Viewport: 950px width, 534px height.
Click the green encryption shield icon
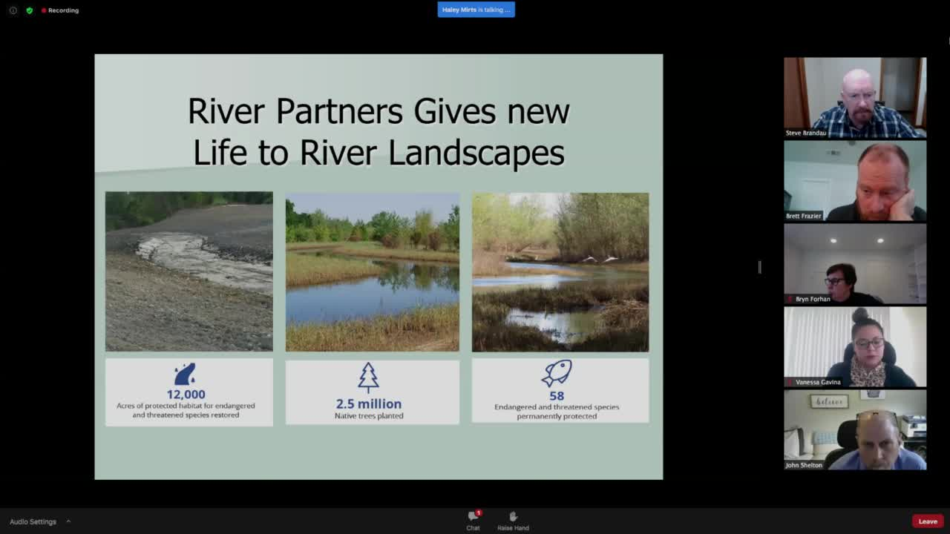click(x=30, y=10)
